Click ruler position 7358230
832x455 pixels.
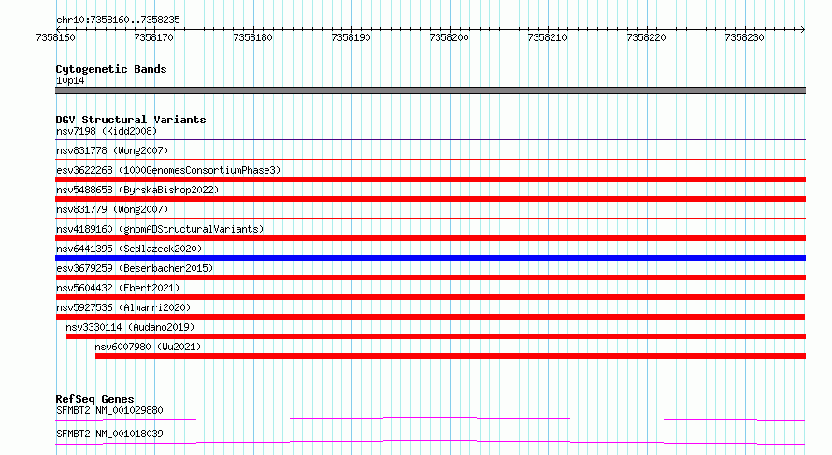(x=744, y=37)
